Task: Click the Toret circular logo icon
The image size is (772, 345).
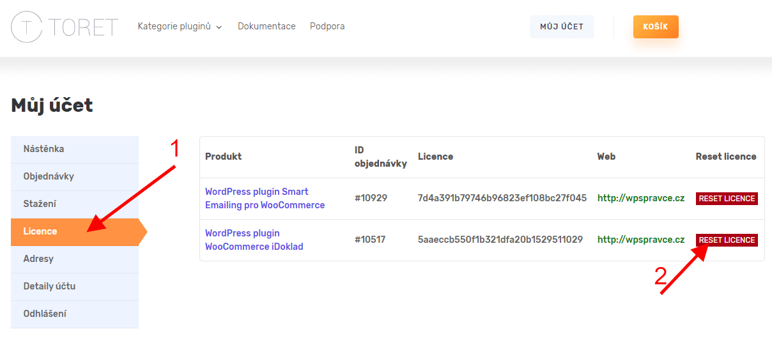Action: 27,27
